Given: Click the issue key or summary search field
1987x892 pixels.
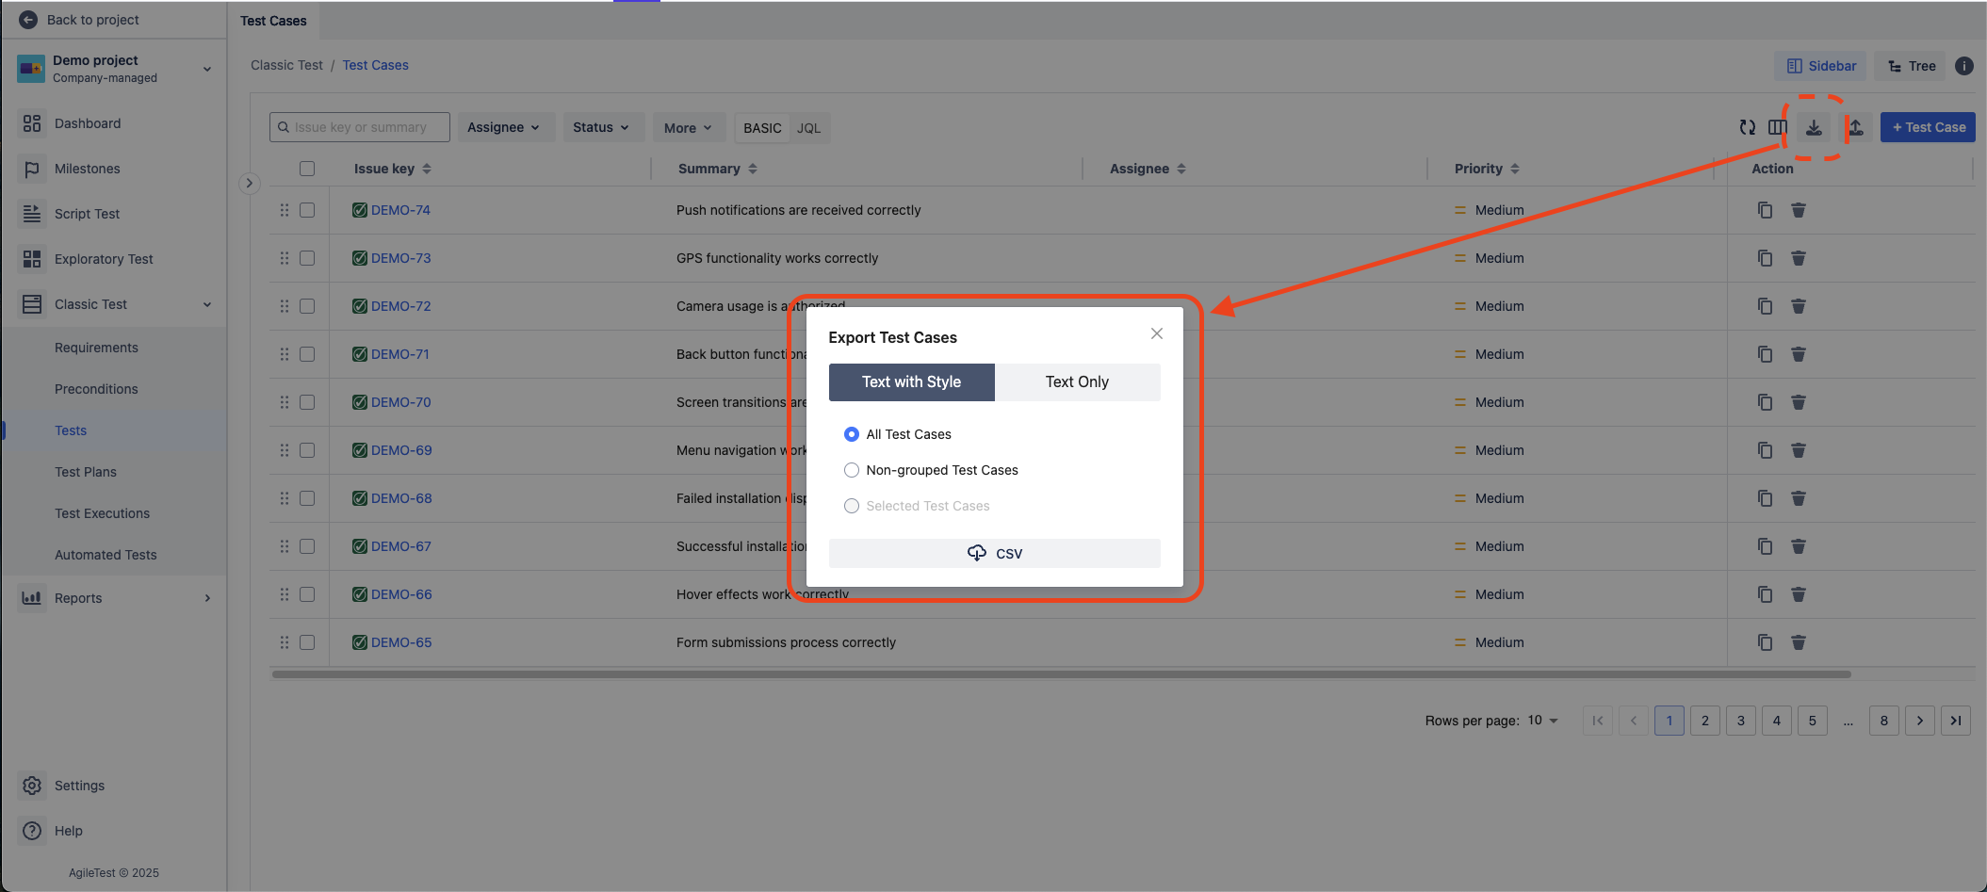Looking at the screenshot, I should click(360, 127).
